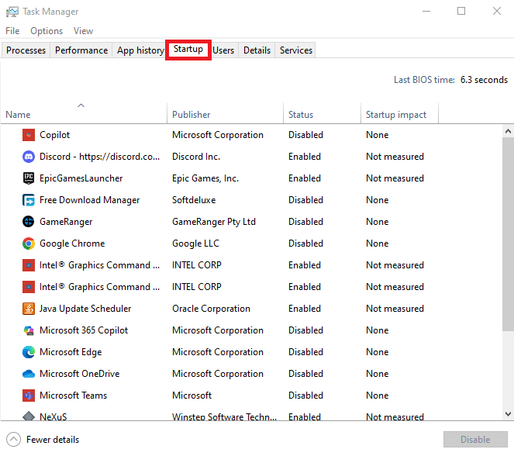Collapse view with Fewer details chevron

[13, 440]
